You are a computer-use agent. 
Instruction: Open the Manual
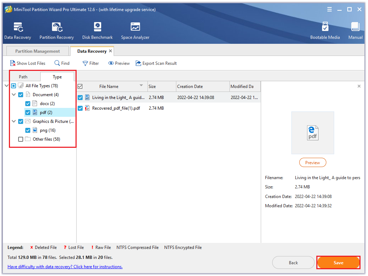[x=355, y=31]
